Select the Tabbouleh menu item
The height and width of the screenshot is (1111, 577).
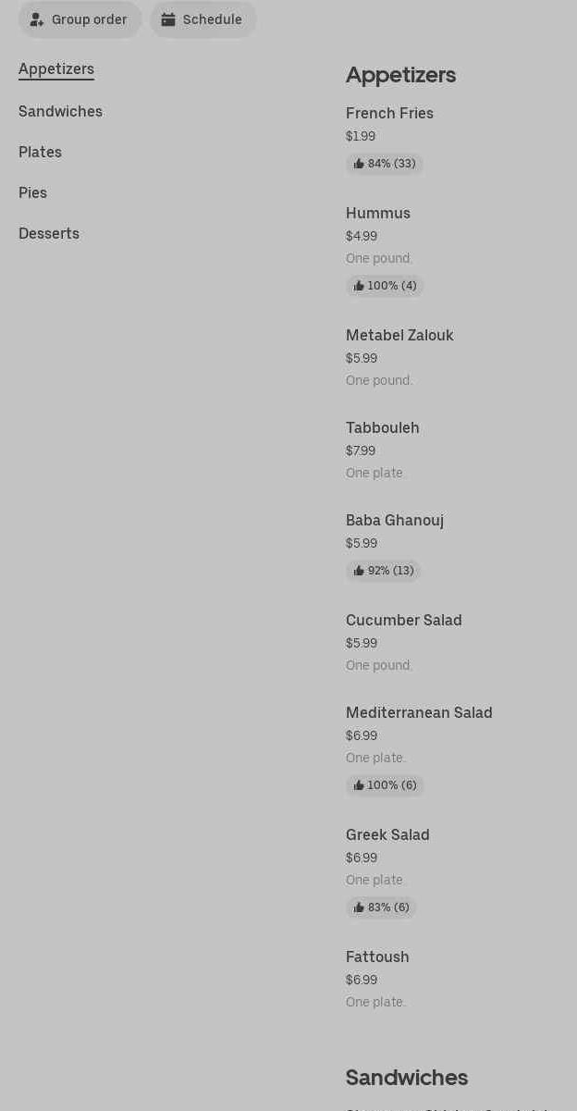click(383, 428)
